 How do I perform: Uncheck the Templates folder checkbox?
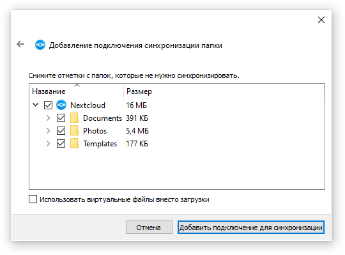click(61, 143)
